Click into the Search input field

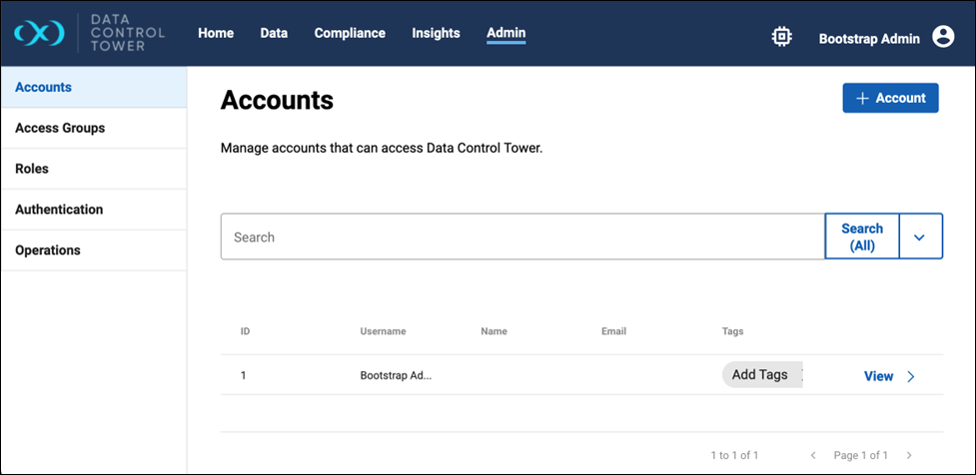(x=521, y=237)
